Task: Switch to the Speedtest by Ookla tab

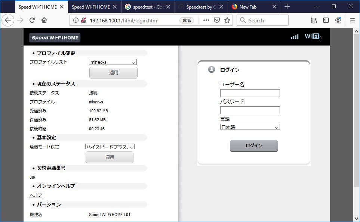Action: [x=201, y=7]
